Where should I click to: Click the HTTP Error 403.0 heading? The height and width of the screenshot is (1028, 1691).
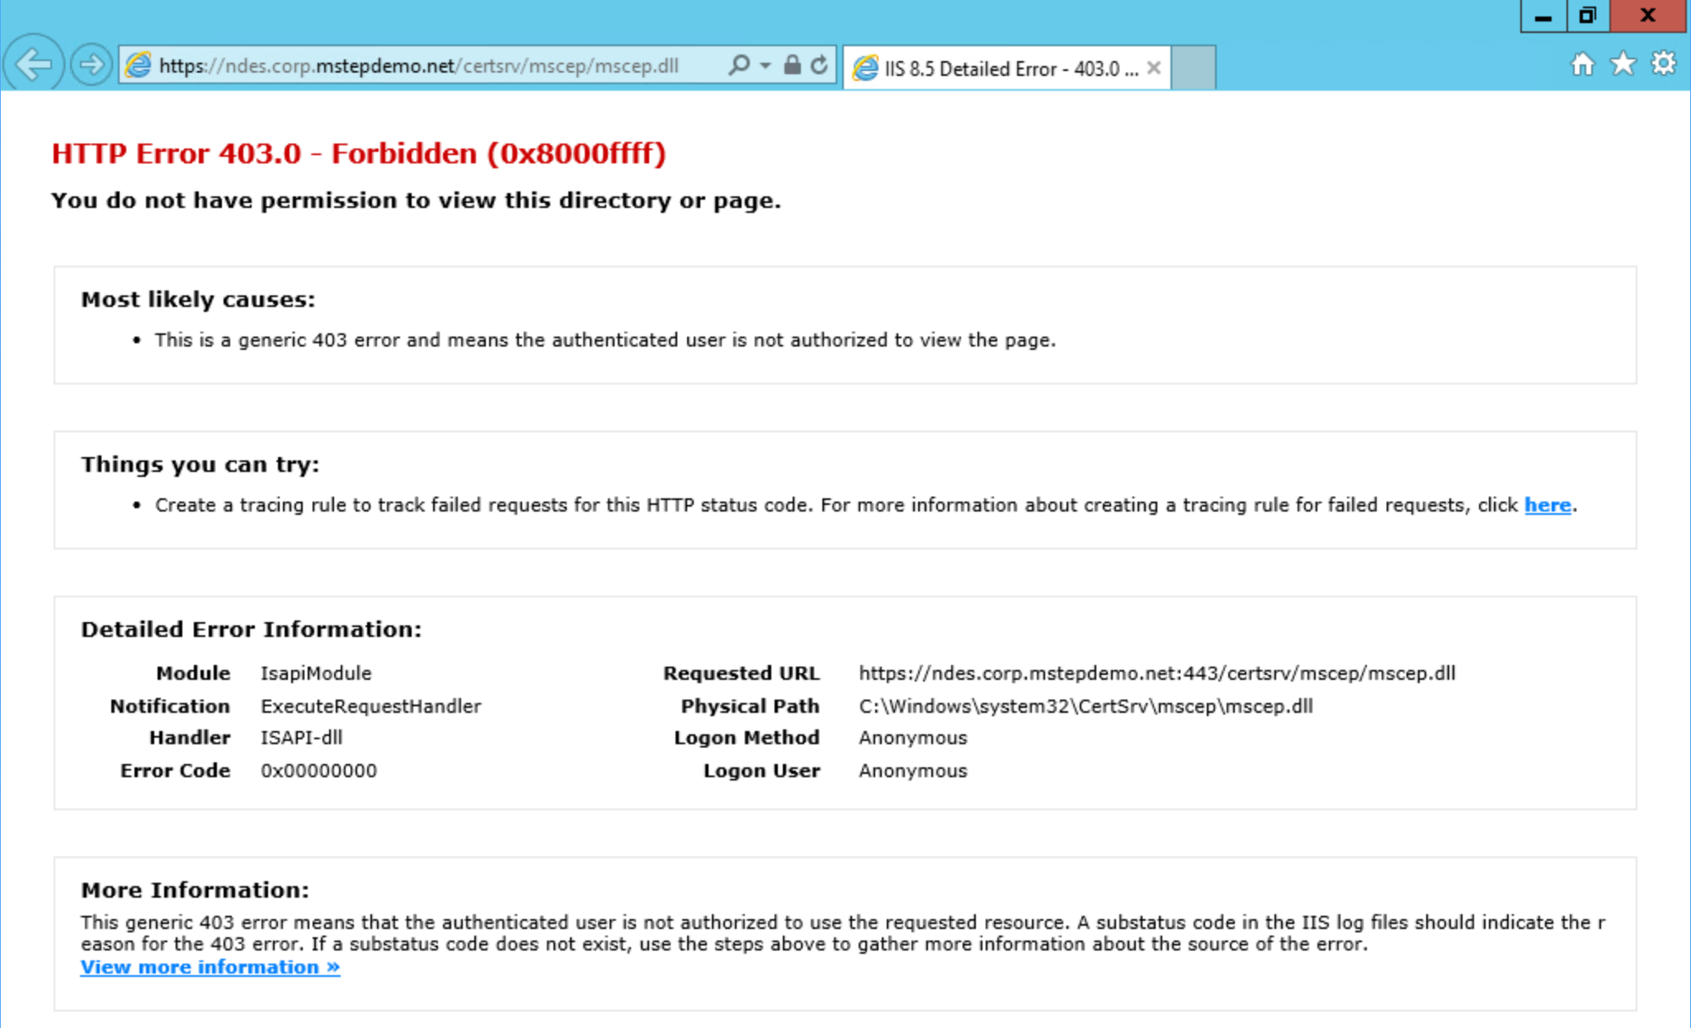coord(358,153)
